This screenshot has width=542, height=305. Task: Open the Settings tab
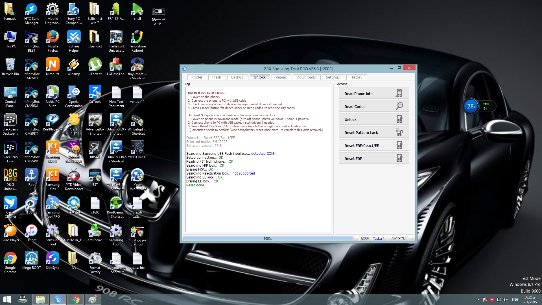333,77
